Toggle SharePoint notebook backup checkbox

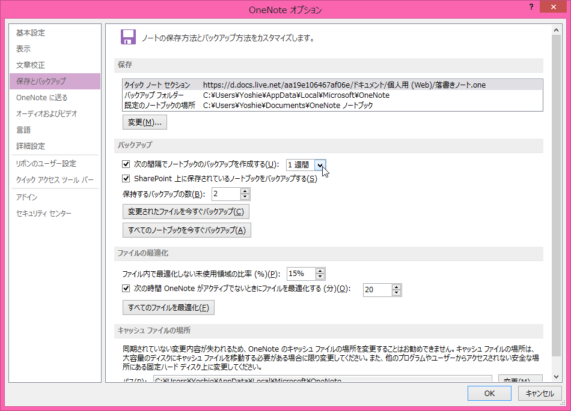click(126, 178)
